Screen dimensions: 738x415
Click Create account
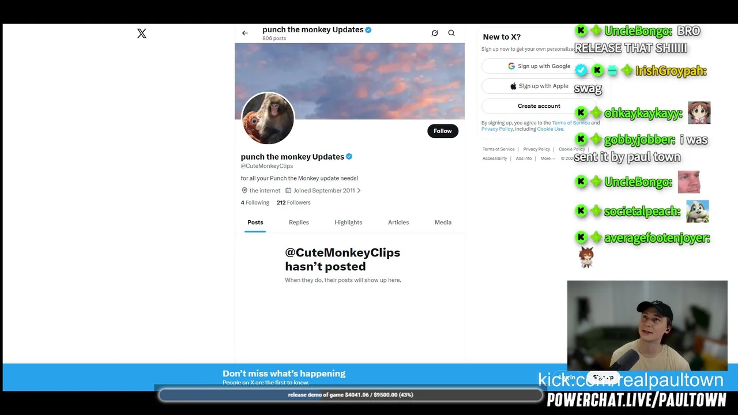point(539,106)
